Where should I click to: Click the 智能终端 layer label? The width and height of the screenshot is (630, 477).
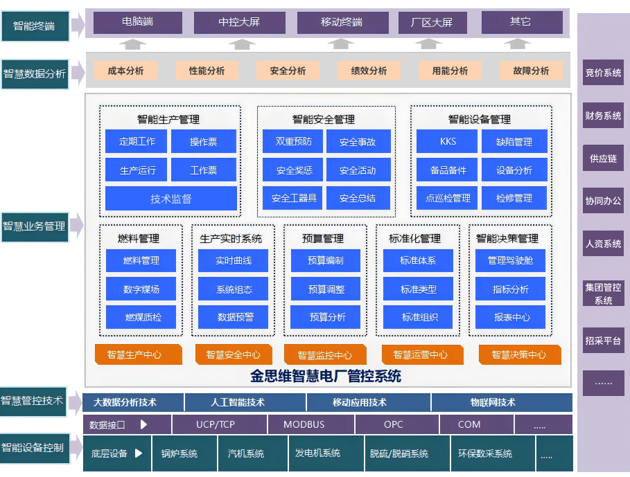(35, 26)
